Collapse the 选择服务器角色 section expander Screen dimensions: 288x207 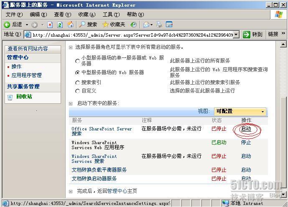tap(71, 47)
